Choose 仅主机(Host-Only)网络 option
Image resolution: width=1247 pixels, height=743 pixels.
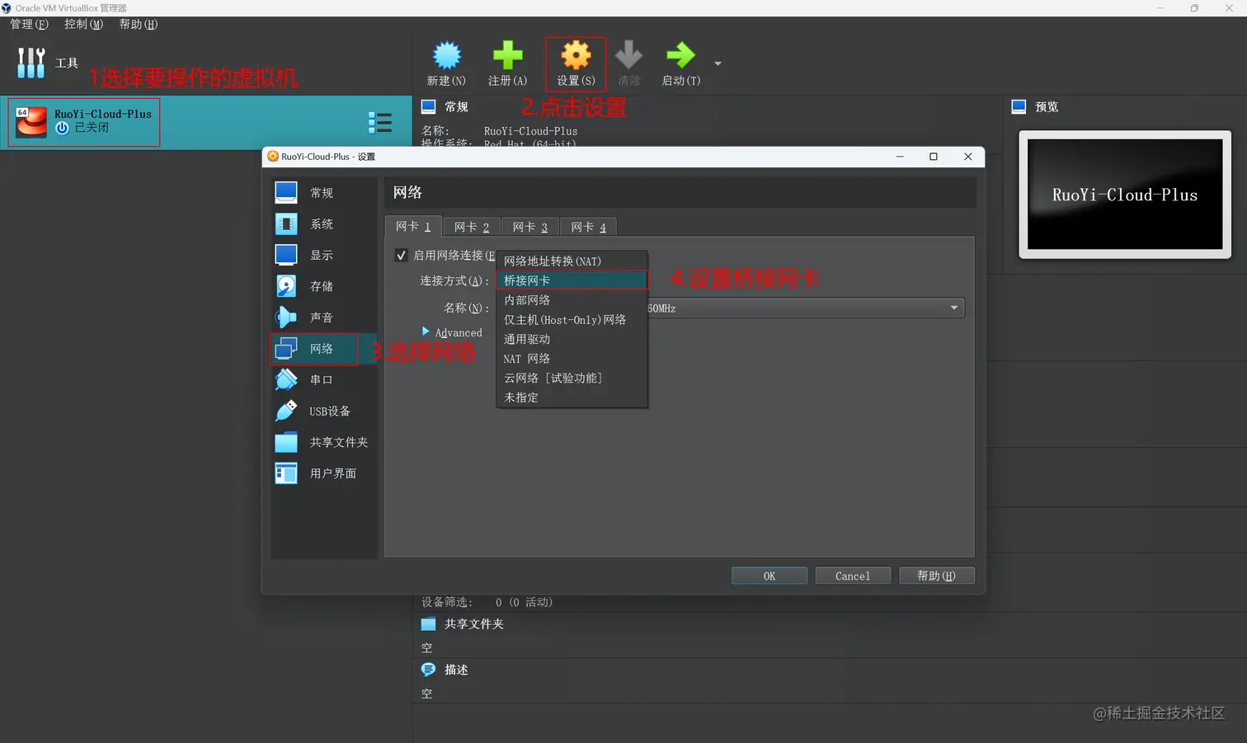tap(572, 319)
